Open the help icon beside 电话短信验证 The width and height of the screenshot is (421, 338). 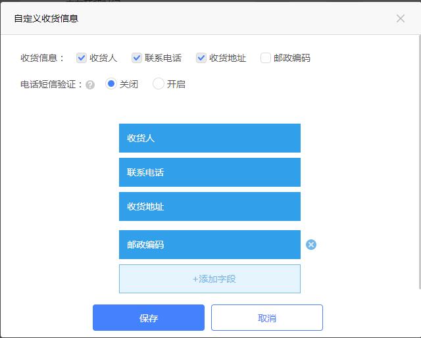[x=90, y=85]
